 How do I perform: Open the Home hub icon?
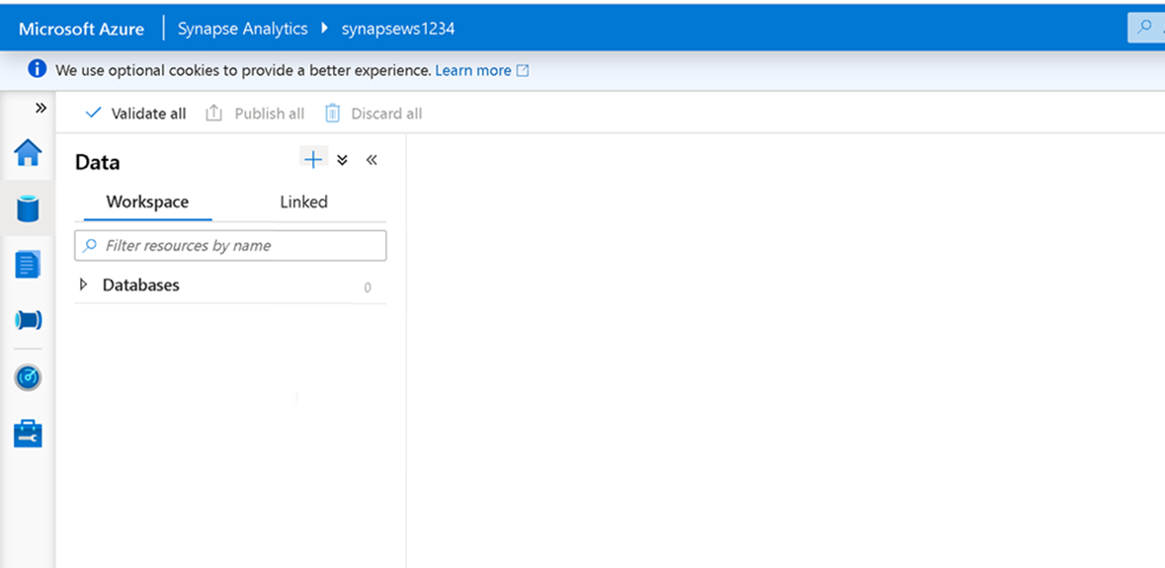[x=28, y=153]
